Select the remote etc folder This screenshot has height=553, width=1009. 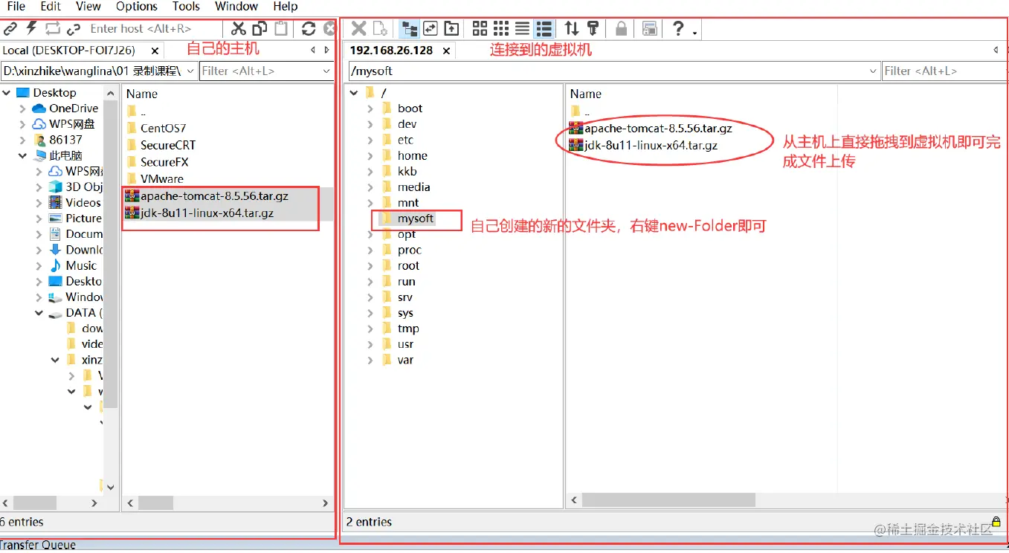(405, 140)
